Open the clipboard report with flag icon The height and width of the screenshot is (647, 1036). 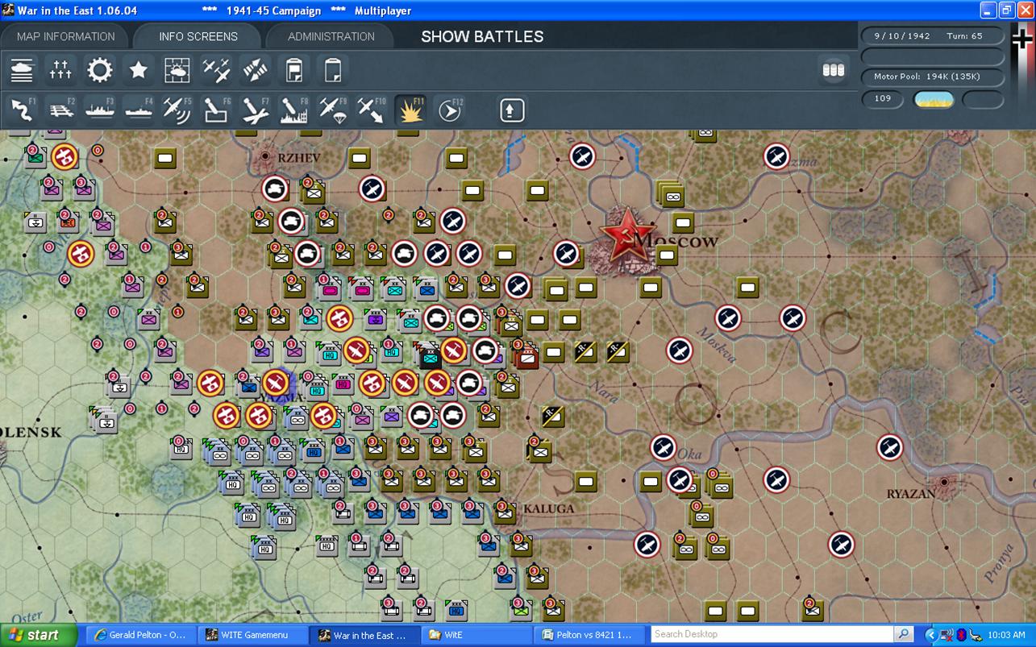(x=293, y=70)
